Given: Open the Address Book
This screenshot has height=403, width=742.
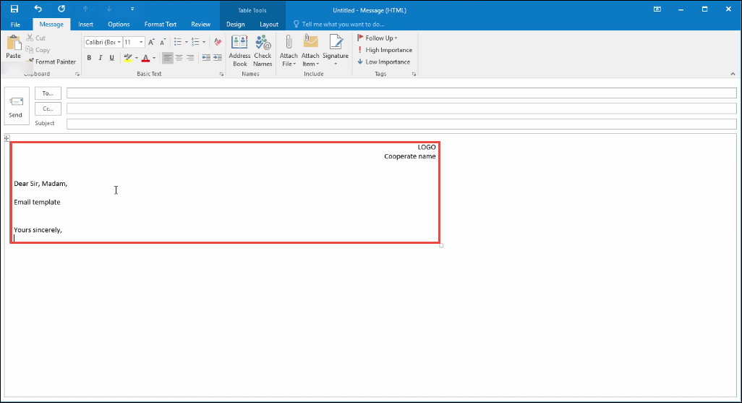Looking at the screenshot, I should [x=239, y=51].
